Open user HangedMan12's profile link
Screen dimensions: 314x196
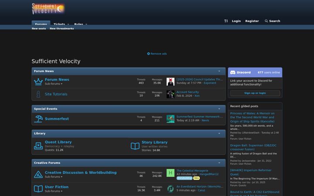(x=208, y=174)
